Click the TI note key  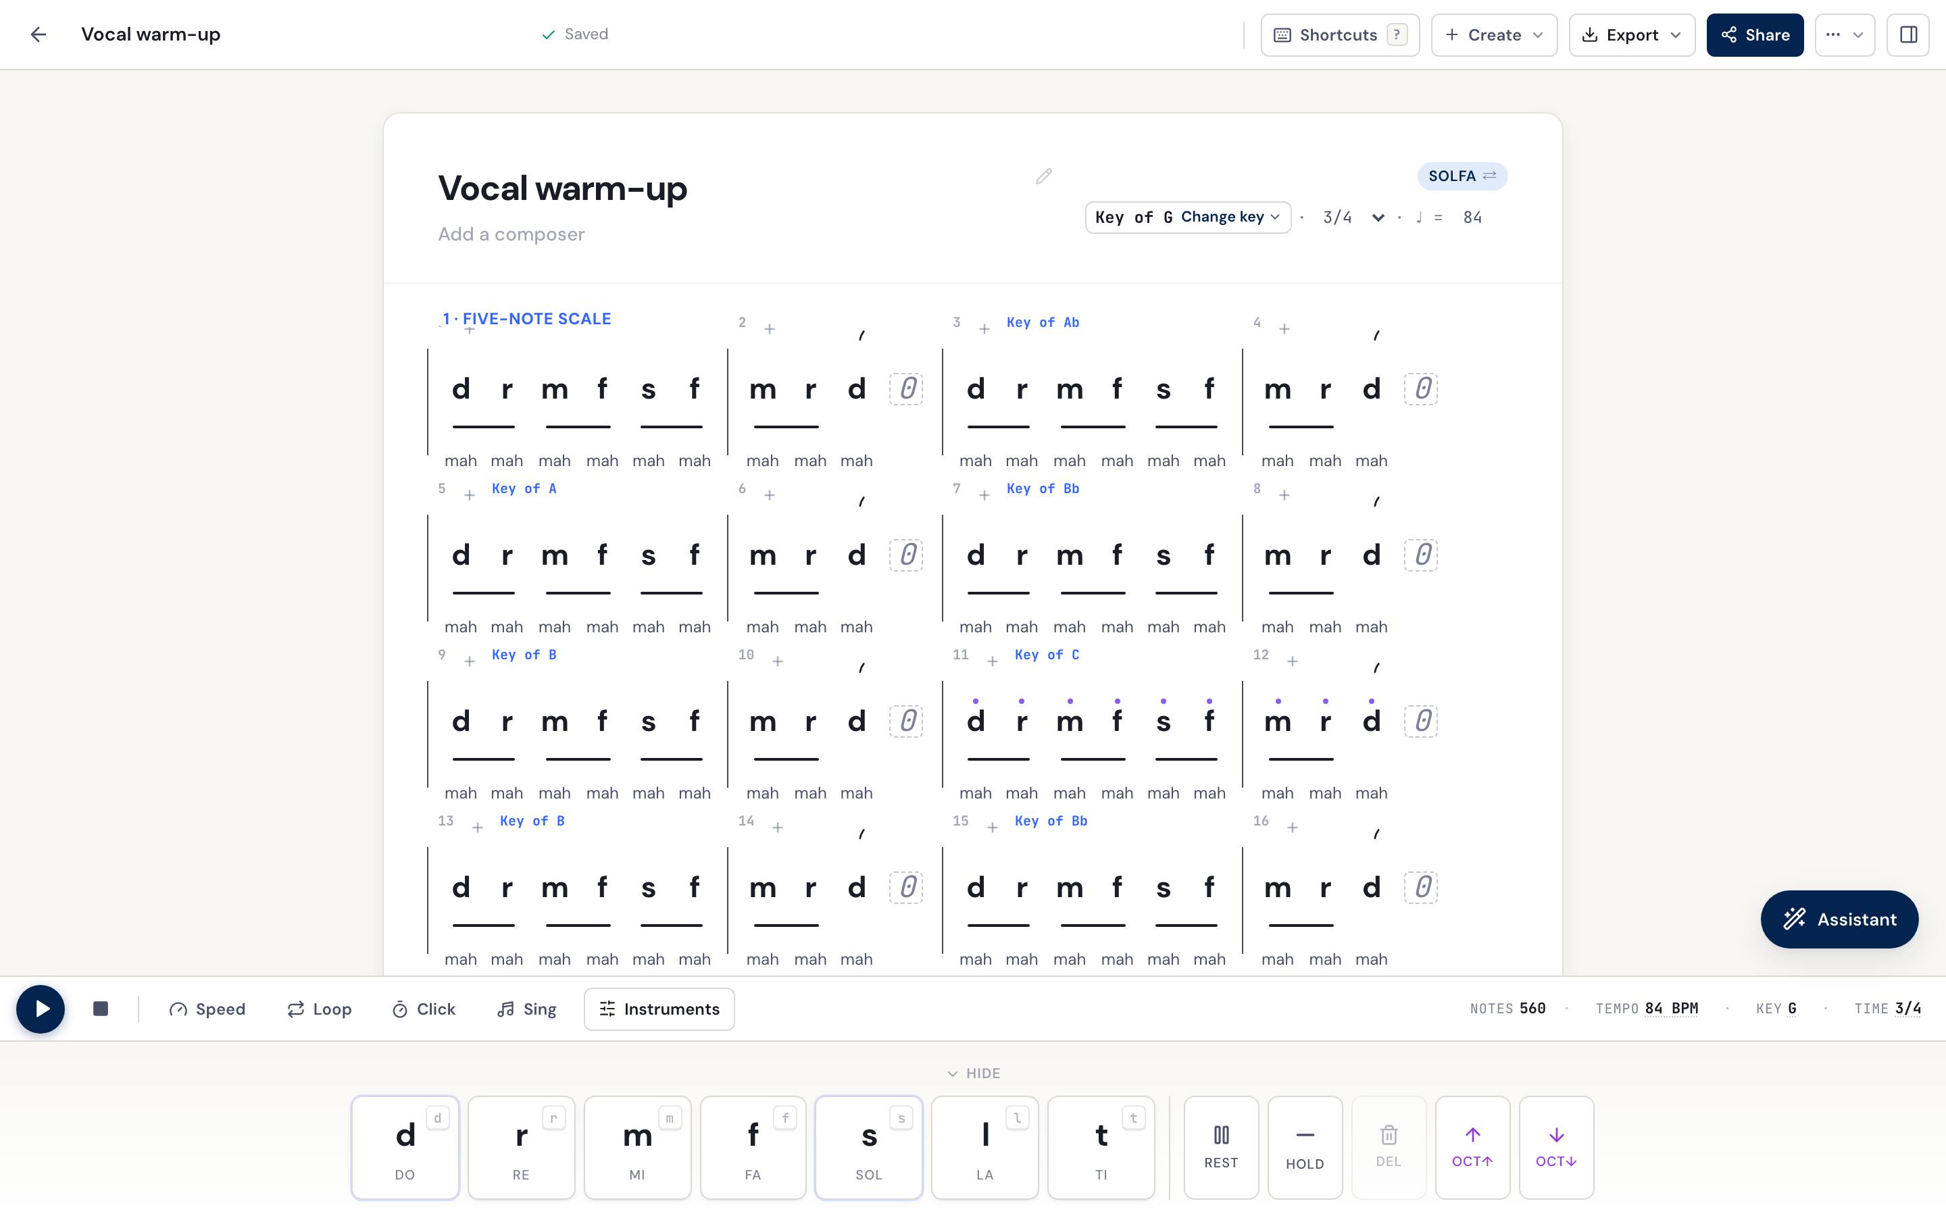1101,1147
